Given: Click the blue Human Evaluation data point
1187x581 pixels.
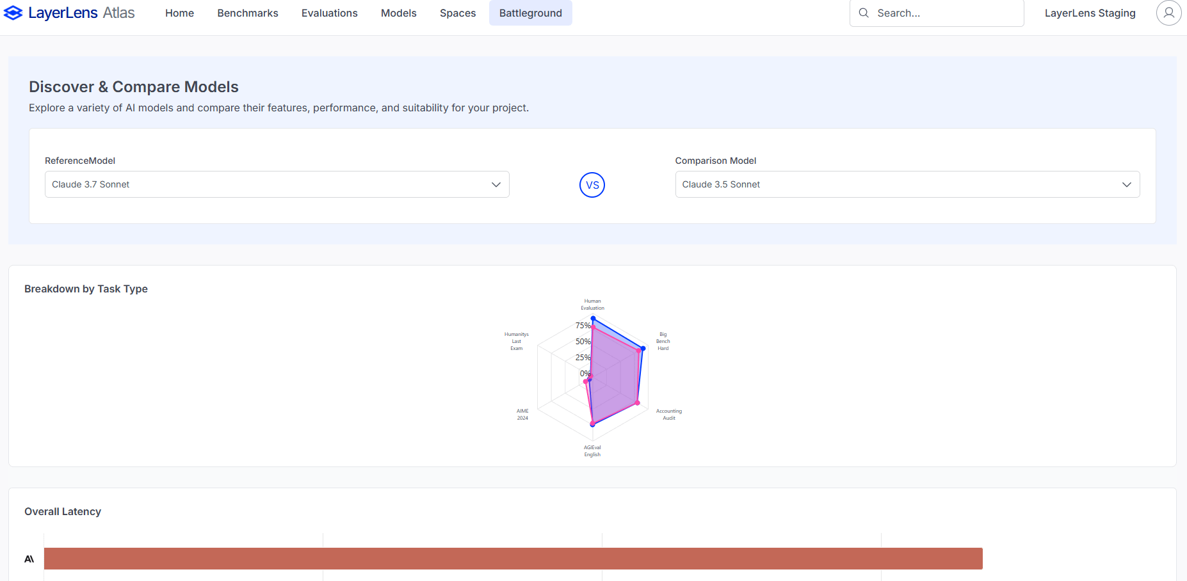Looking at the screenshot, I should click(x=593, y=318).
